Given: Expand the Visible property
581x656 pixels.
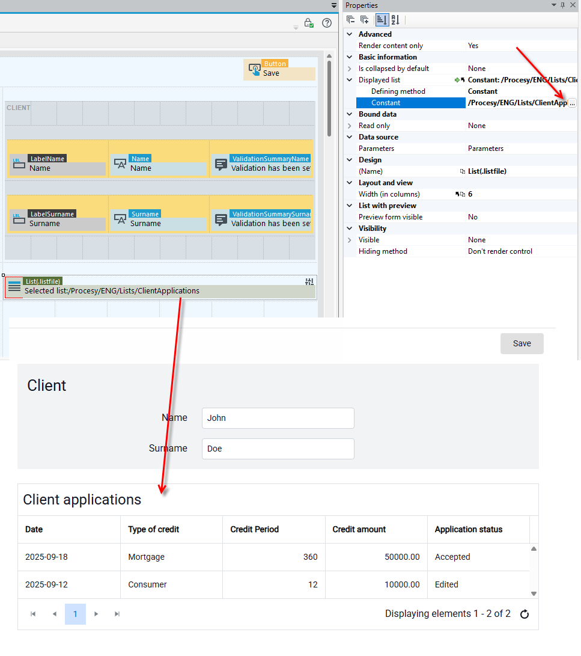Looking at the screenshot, I should (x=350, y=240).
